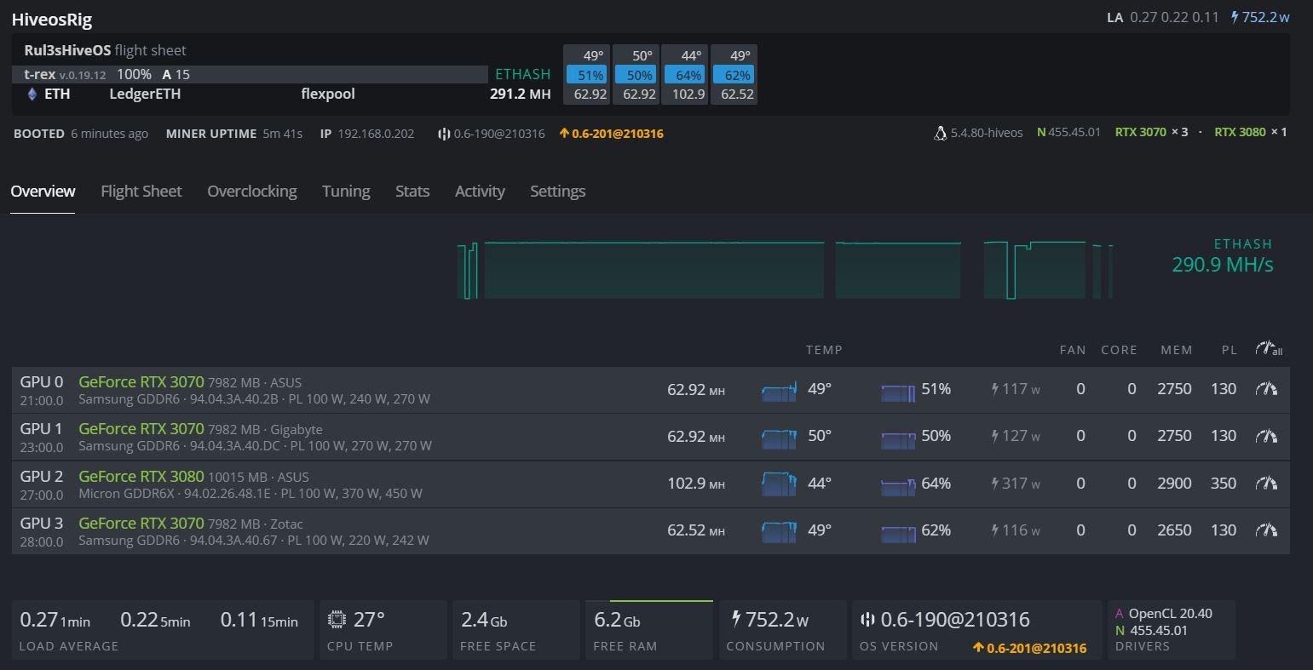Switch to the Overclocking tab

click(251, 191)
